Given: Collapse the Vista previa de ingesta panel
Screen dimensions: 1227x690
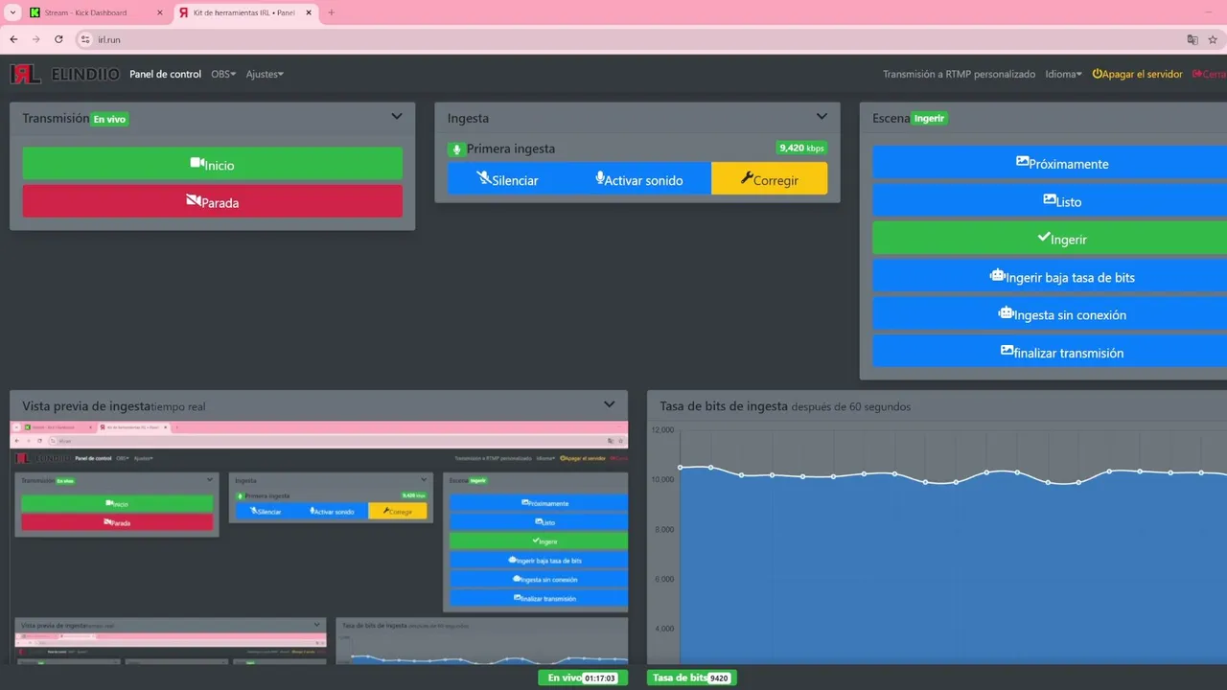Looking at the screenshot, I should (x=609, y=404).
